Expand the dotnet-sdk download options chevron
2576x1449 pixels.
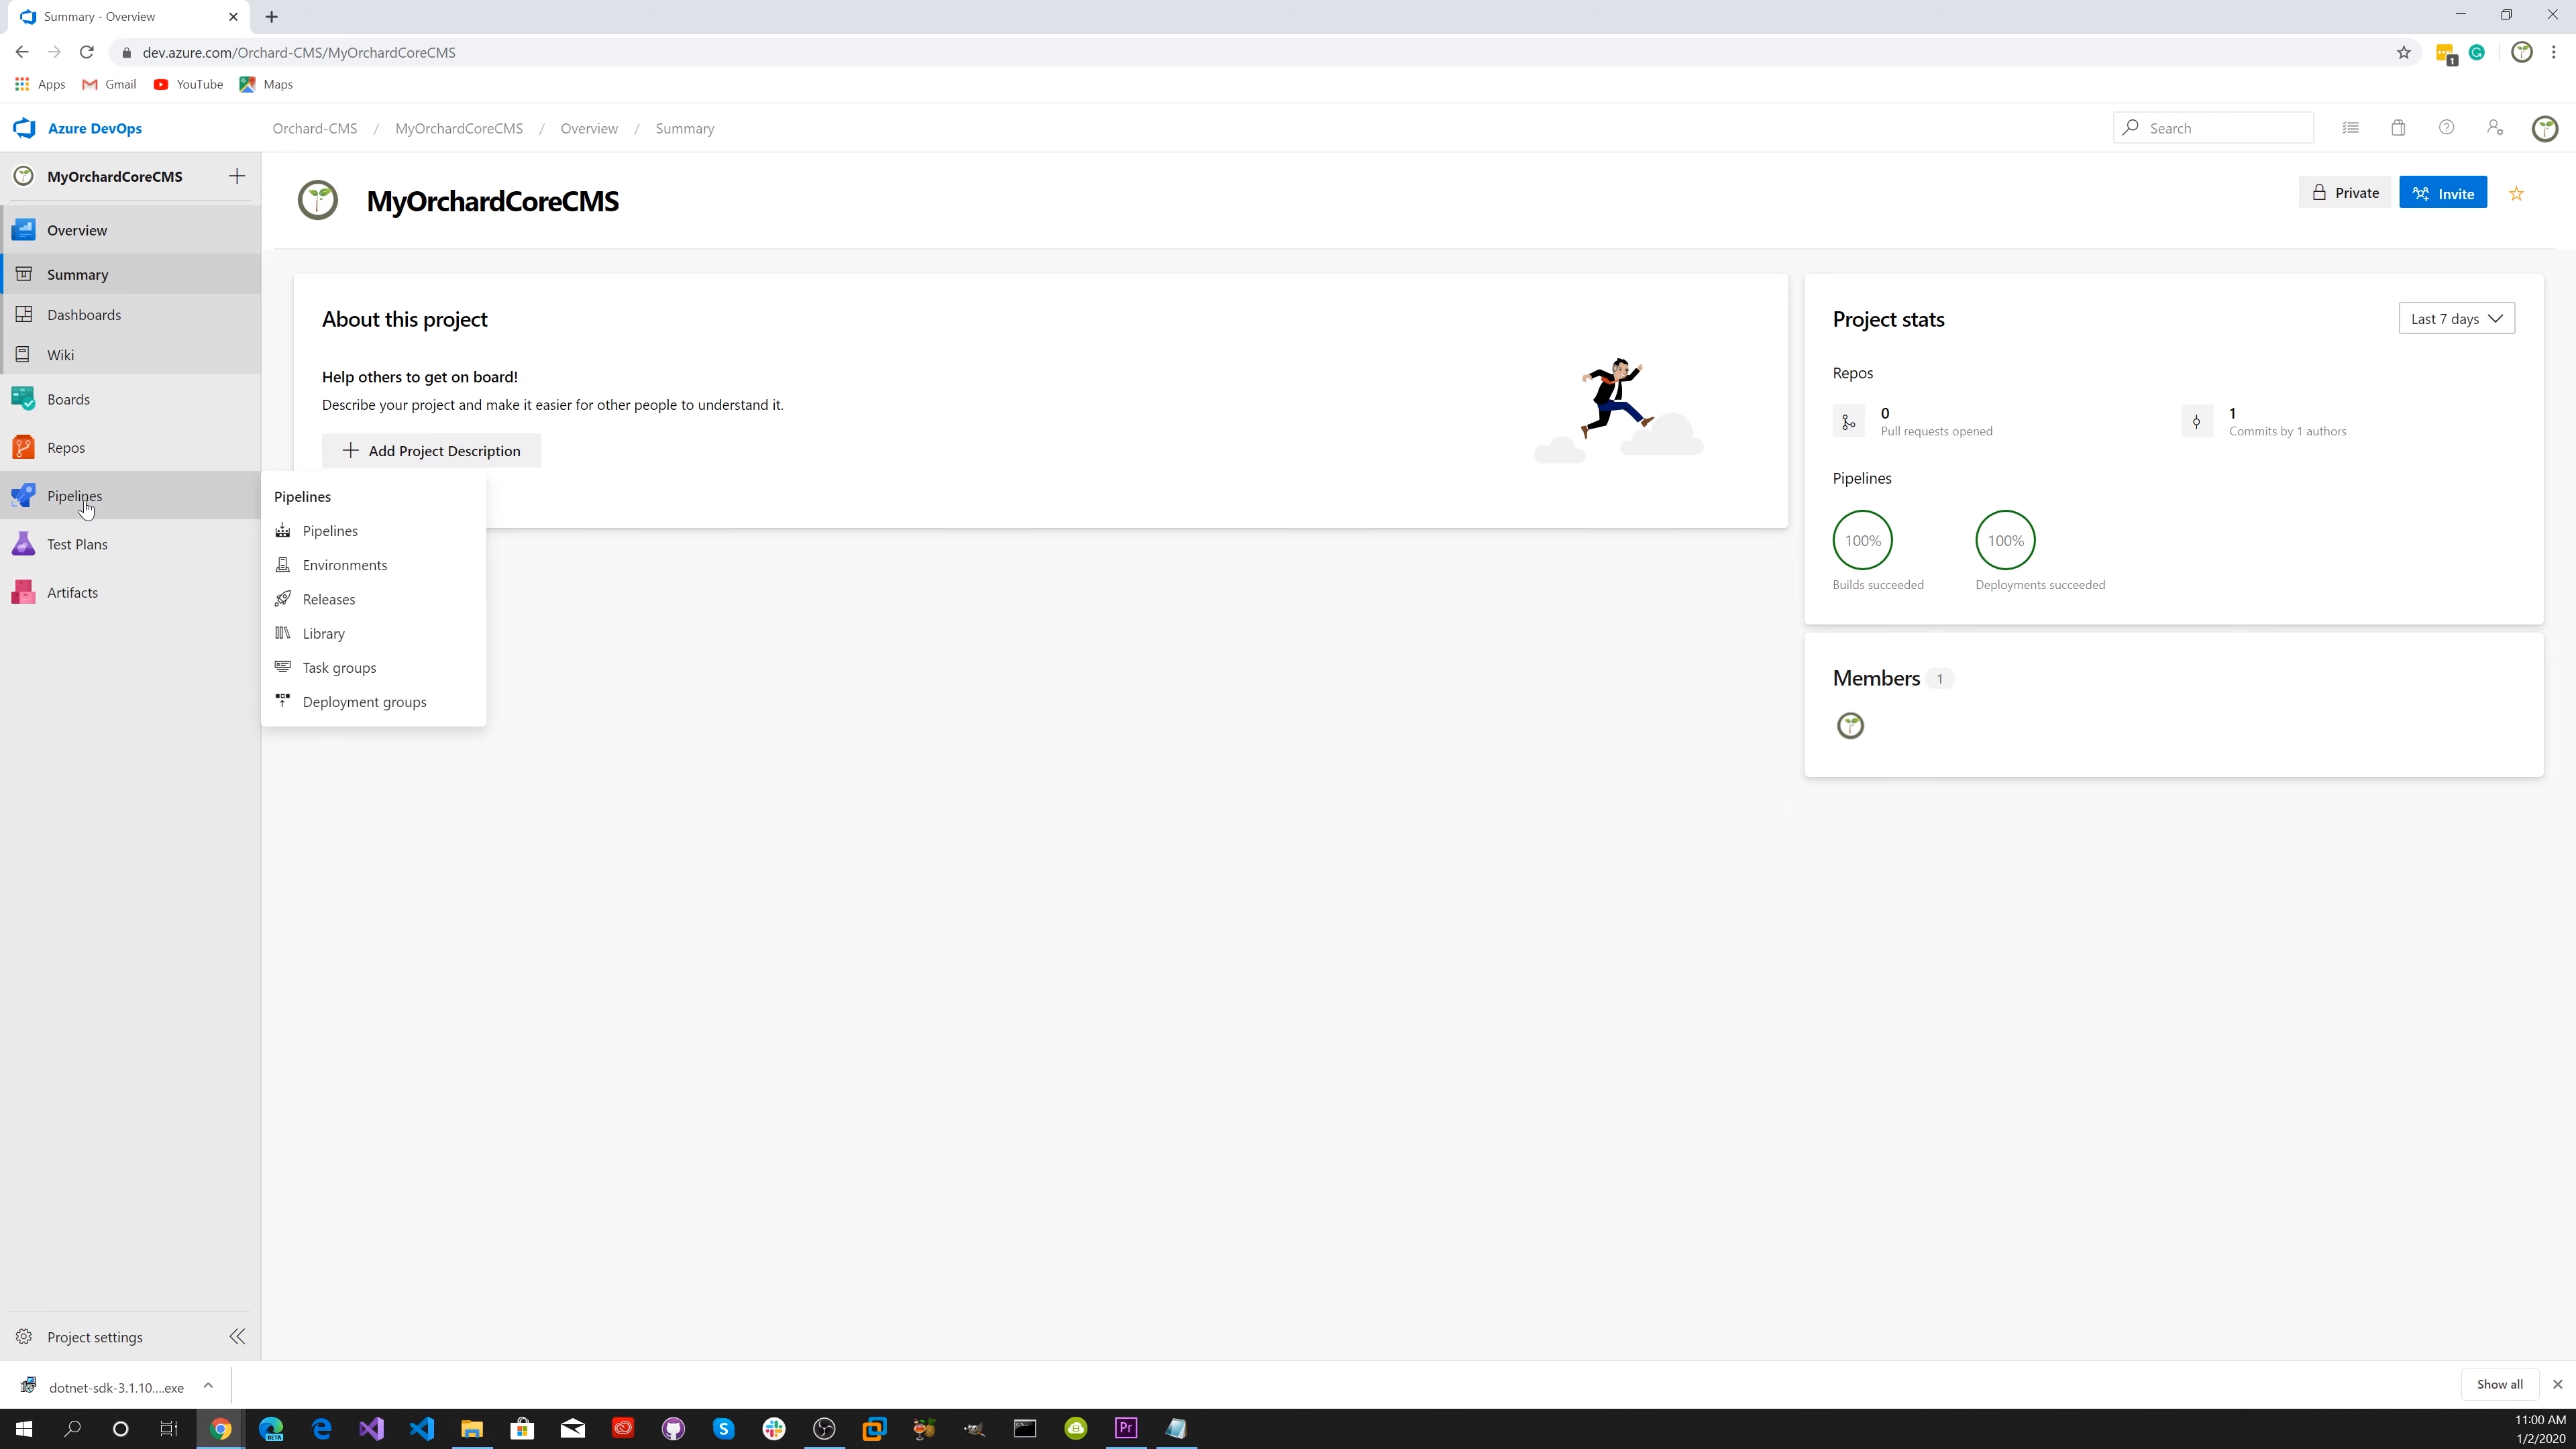click(208, 1386)
